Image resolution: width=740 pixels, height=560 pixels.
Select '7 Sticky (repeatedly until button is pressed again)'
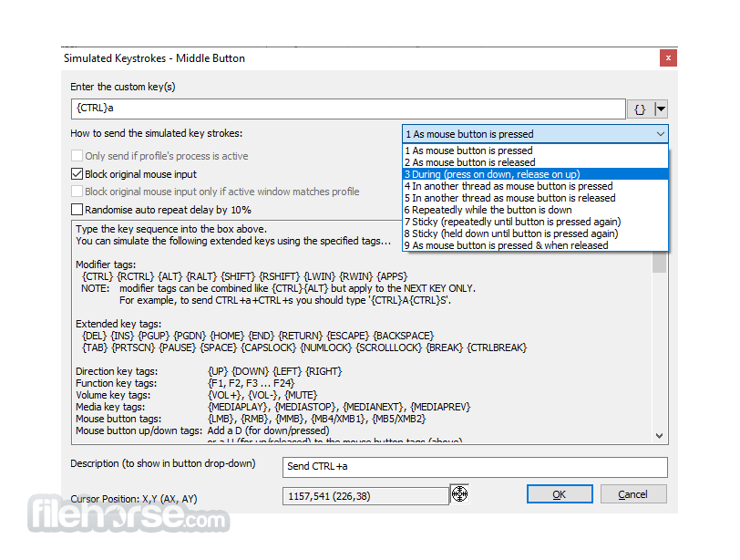pos(510,222)
